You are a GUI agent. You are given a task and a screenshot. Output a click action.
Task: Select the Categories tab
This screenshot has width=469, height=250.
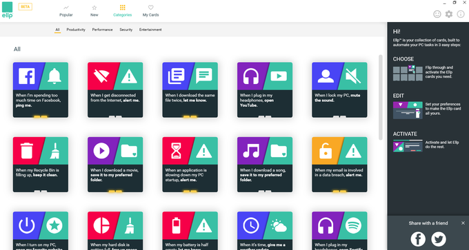pyautogui.click(x=122, y=11)
